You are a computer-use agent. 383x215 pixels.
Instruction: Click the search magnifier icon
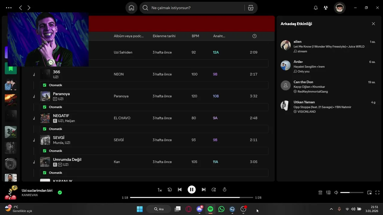tap(145, 8)
